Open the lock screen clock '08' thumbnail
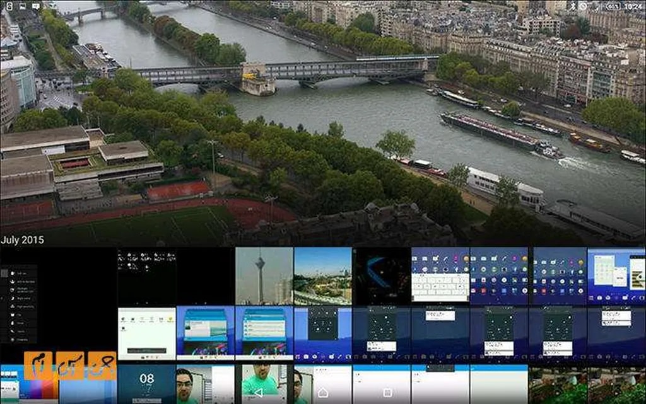This screenshot has width=646, height=404. point(146,384)
